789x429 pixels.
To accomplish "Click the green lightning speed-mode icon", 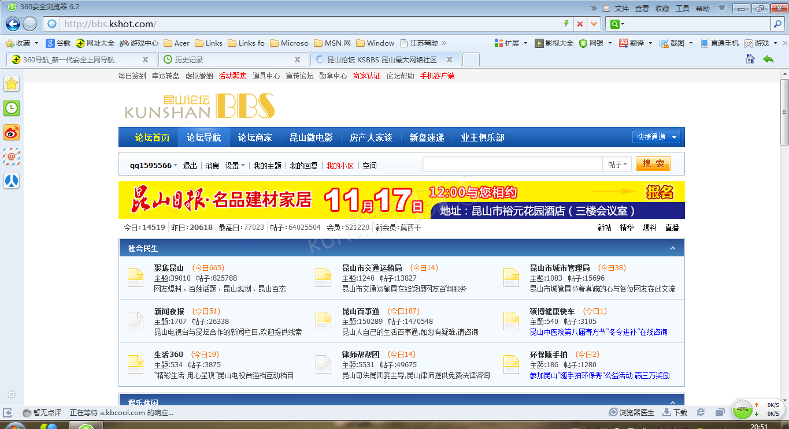I will [566, 24].
